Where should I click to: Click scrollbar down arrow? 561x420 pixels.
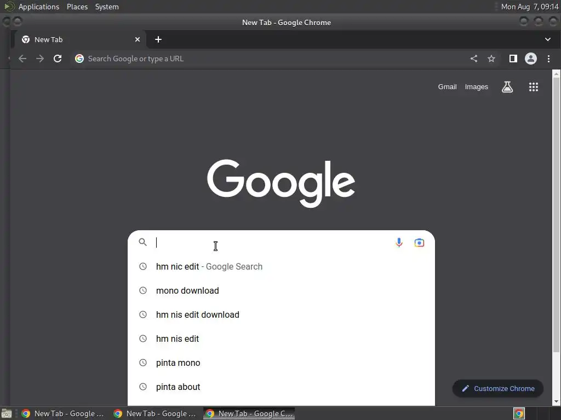point(556,401)
